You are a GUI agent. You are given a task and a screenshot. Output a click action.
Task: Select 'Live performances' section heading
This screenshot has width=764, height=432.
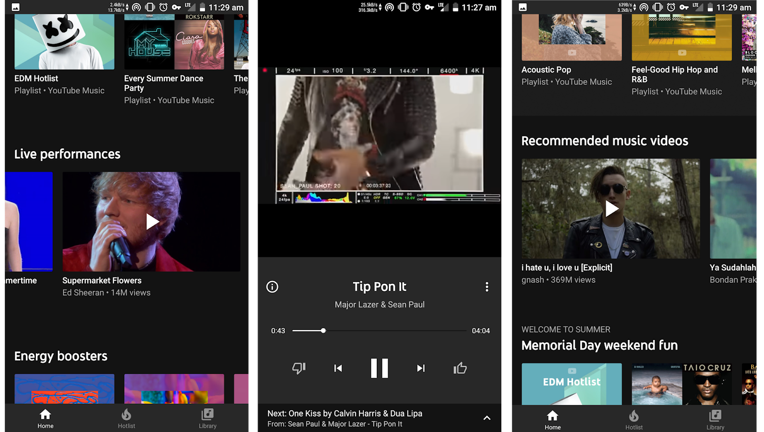click(x=67, y=154)
